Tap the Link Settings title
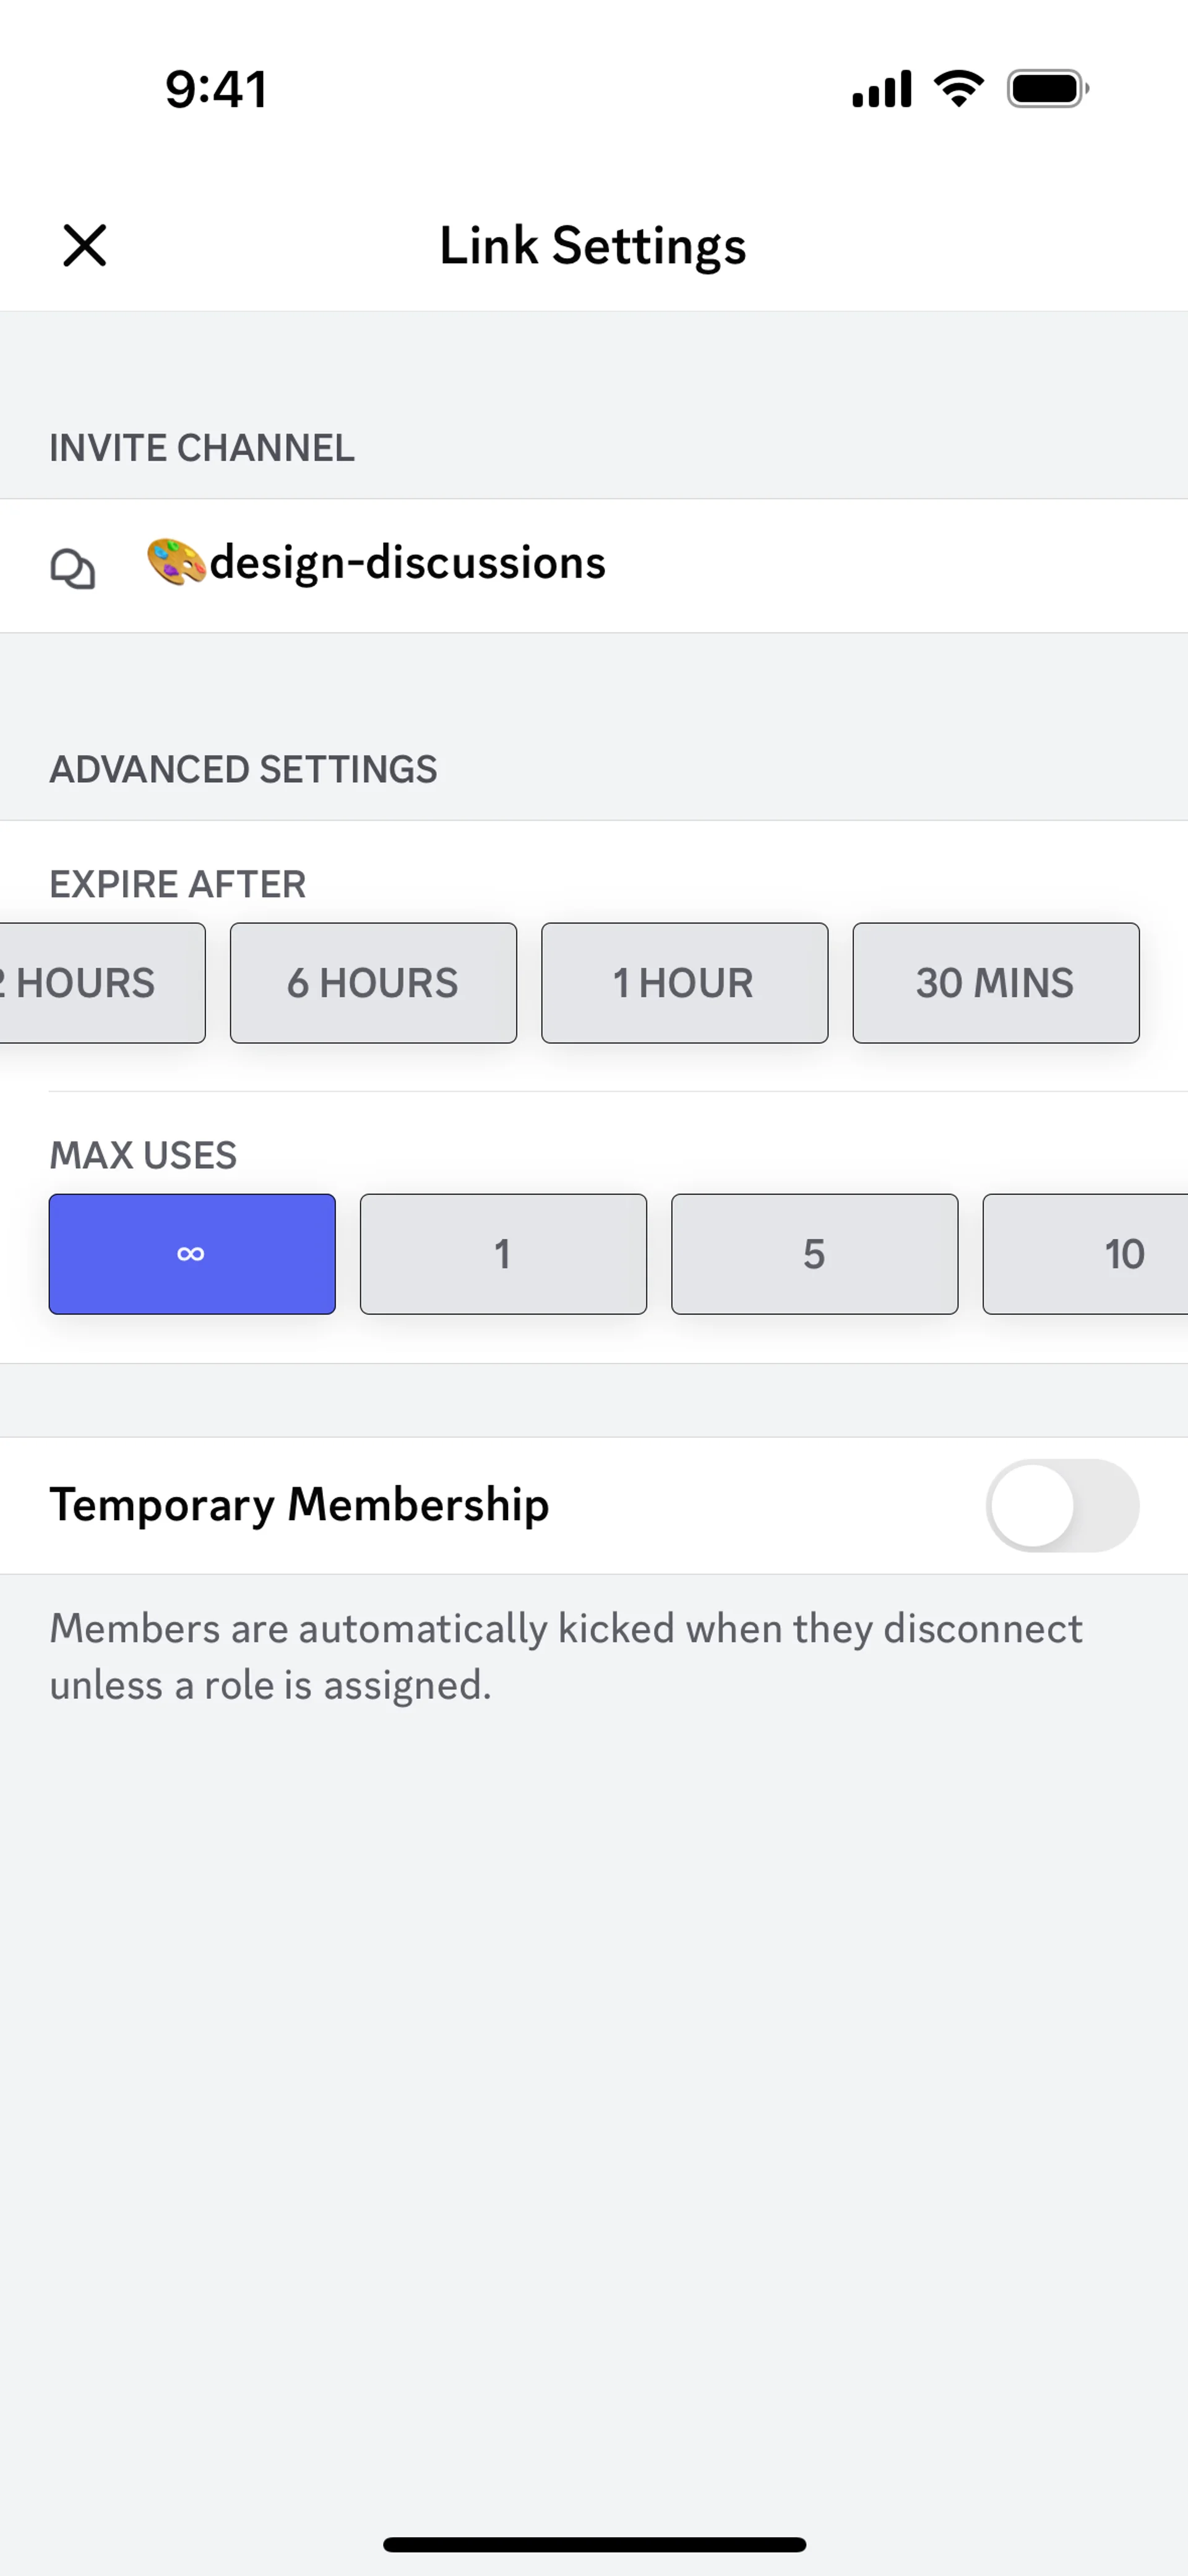The height and width of the screenshot is (2576, 1188). (x=593, y=245)
